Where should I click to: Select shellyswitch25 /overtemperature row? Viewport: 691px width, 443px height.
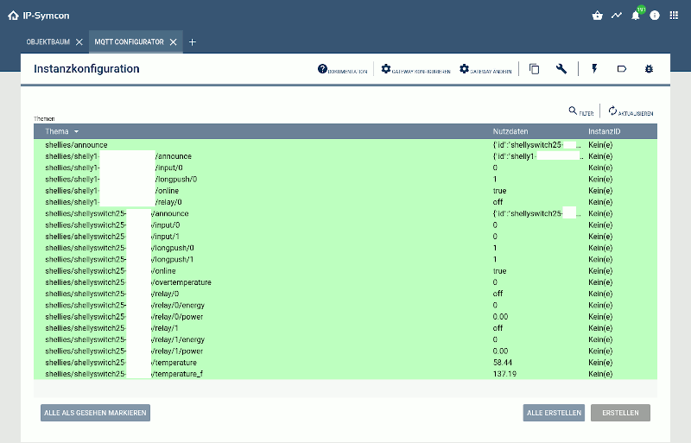click(x=345, y=282)
